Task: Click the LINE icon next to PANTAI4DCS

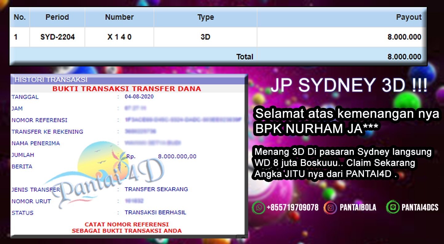Action: [x=393, y=207]
